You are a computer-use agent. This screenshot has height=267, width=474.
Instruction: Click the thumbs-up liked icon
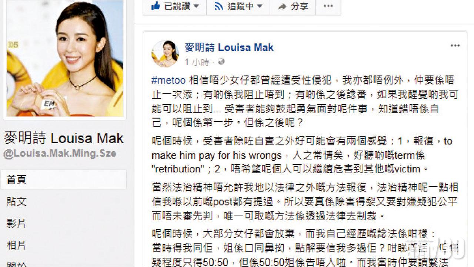pos(156,6)
